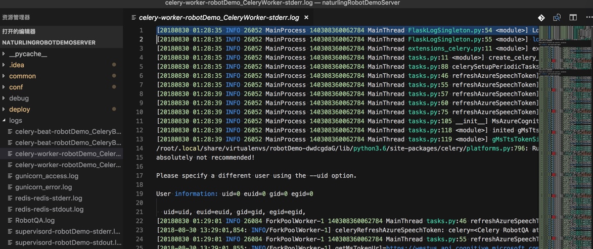
Task: Click the file icon beside gunicorn_access.log
Action: (10, 176)
